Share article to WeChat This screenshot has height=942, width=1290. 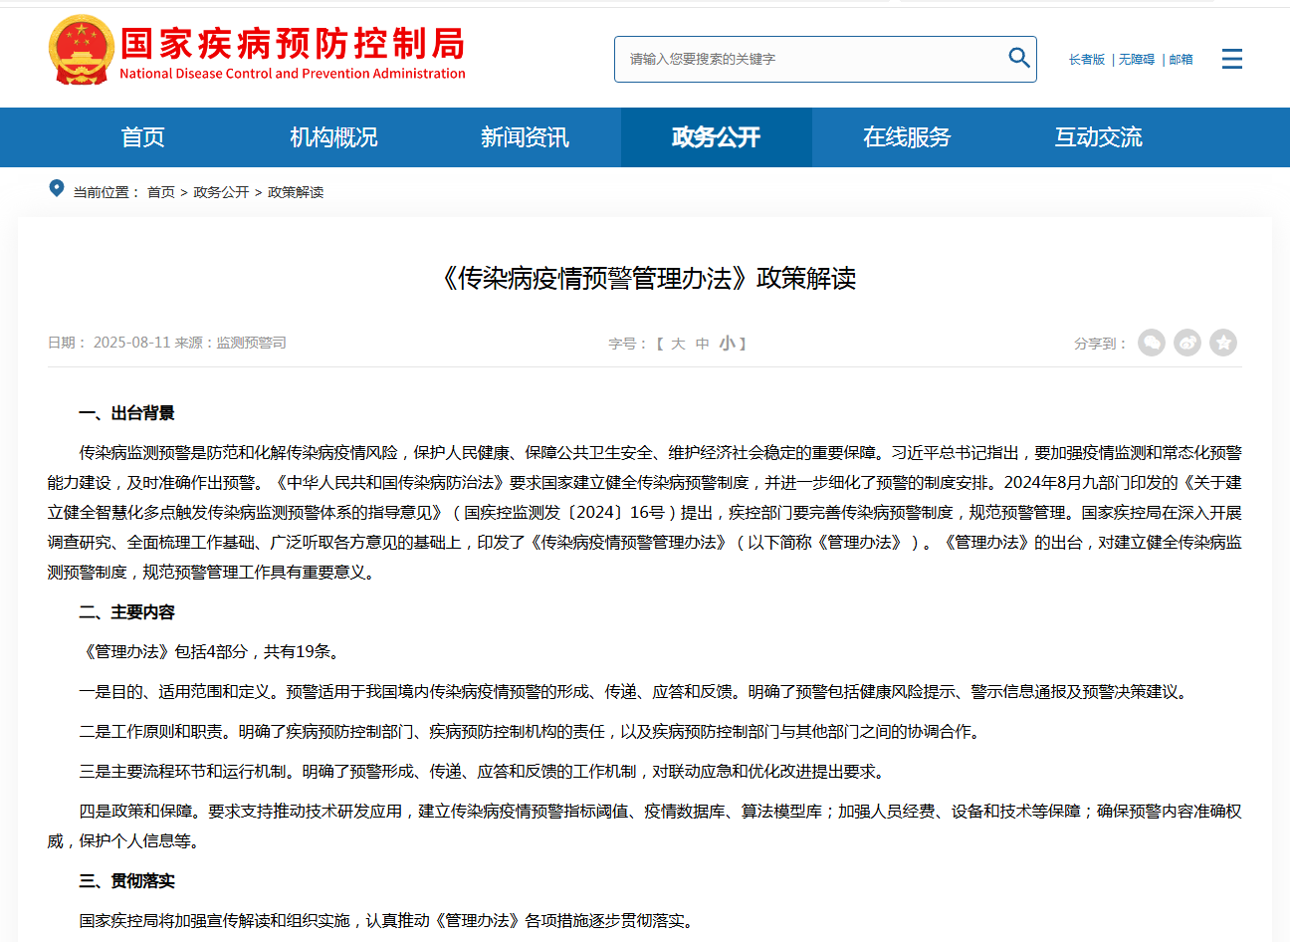click(x=1152, y=343)
